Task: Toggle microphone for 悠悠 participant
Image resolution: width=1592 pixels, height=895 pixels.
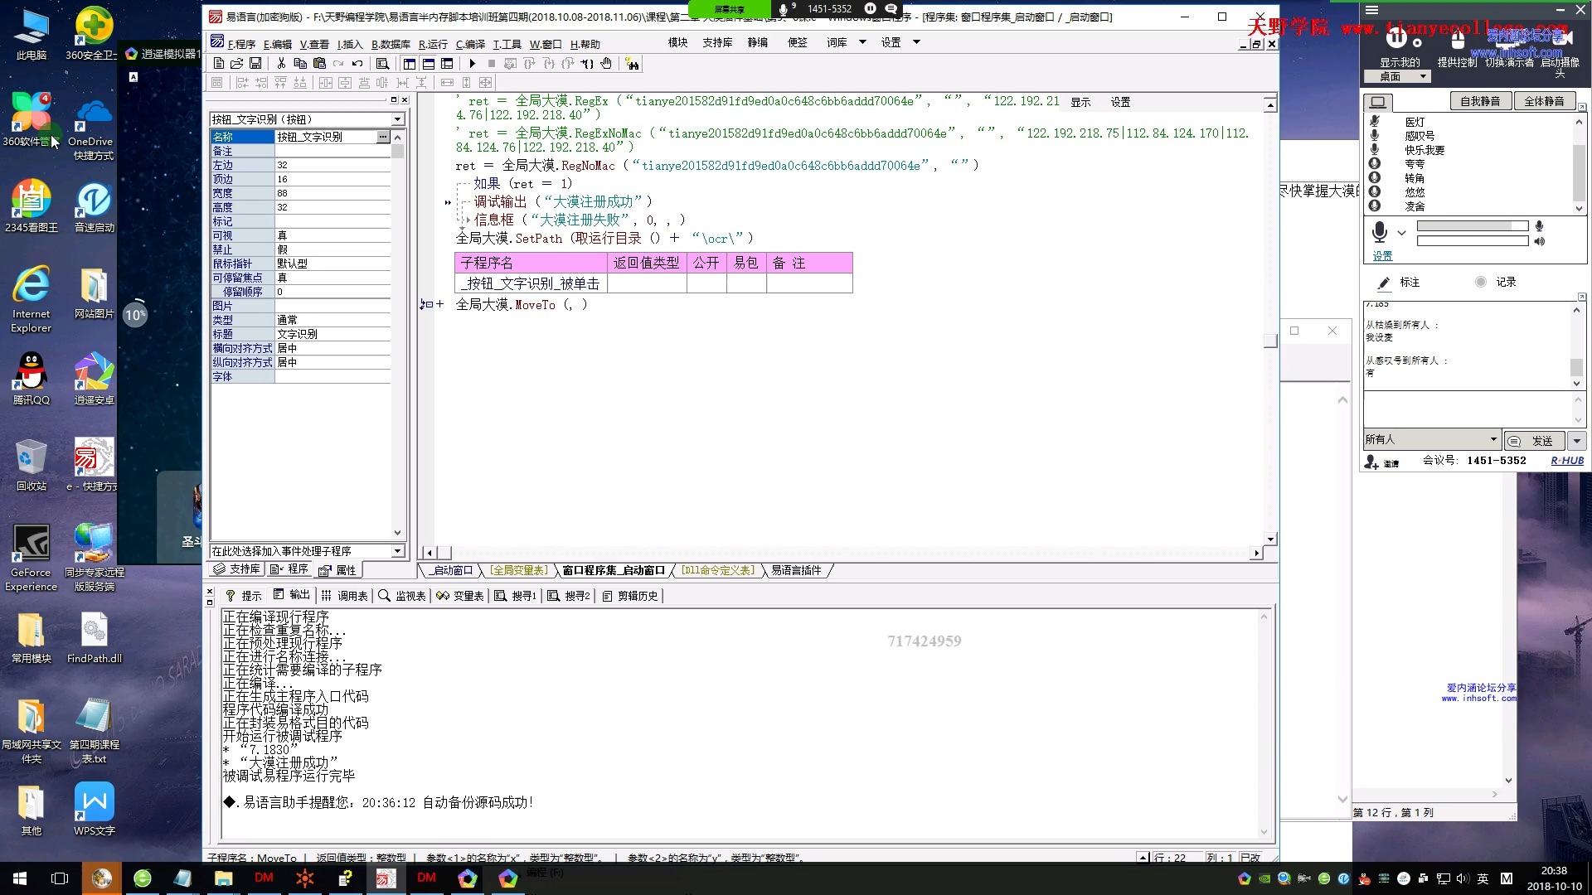Action: (1374, 191)
